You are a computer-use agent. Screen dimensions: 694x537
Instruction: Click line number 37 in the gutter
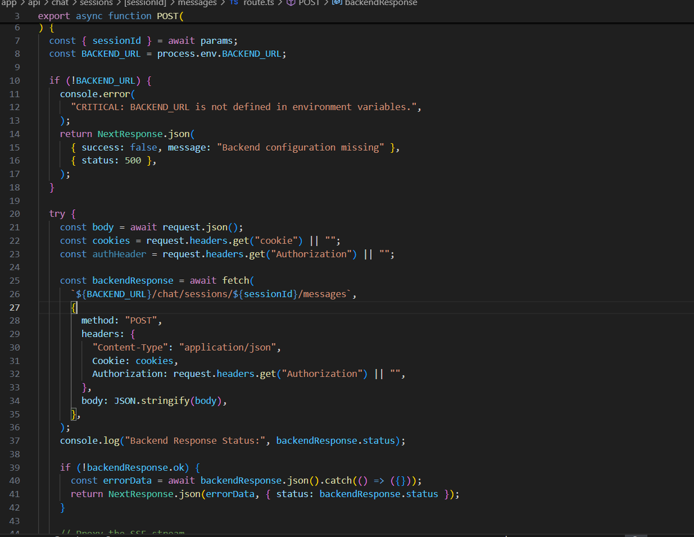[x=14, y=440]
